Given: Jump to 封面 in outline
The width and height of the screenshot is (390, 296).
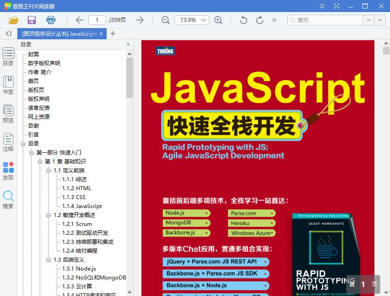Looking at the screenshot, I should pyautogui.click(x=33, y=54).
